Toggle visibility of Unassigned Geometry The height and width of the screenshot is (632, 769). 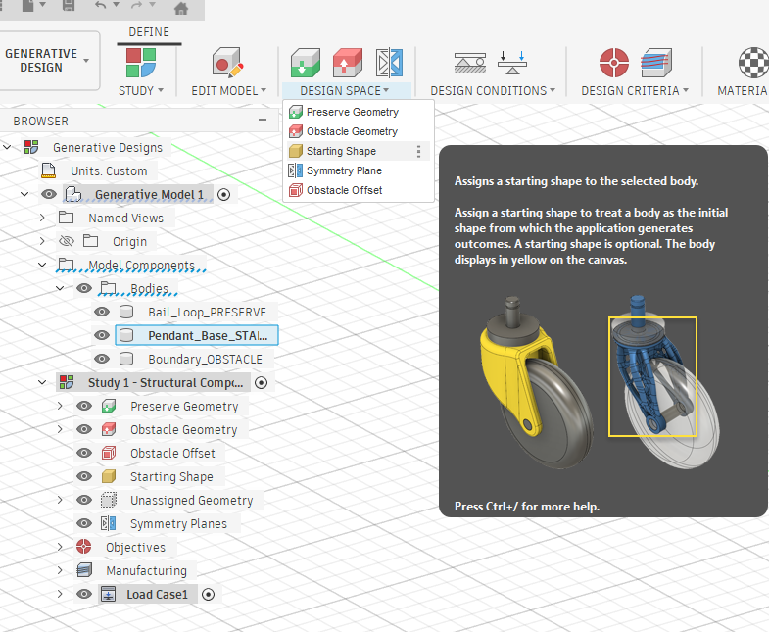tap(84, 500)
